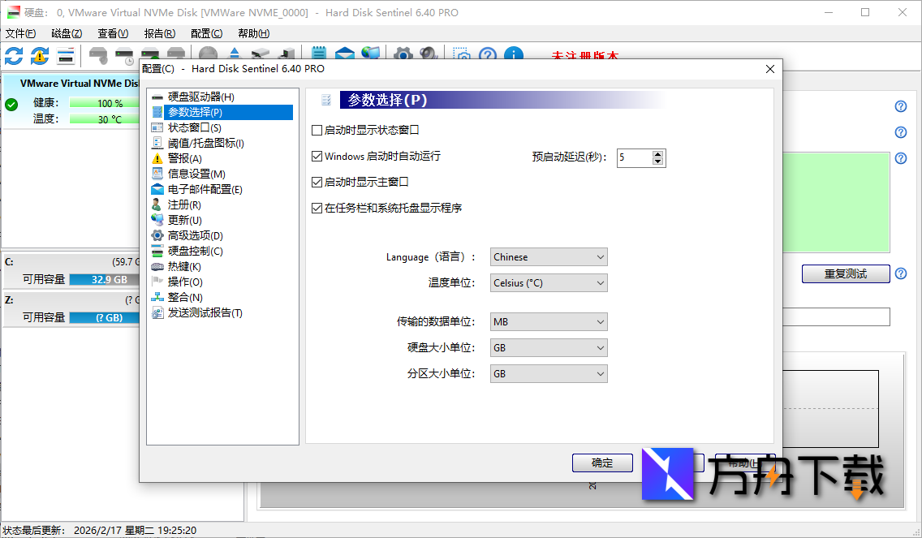Viewport: 922px width, 538px height.
Task: Open the 更新(U) update settings
Action: (180, 219)
